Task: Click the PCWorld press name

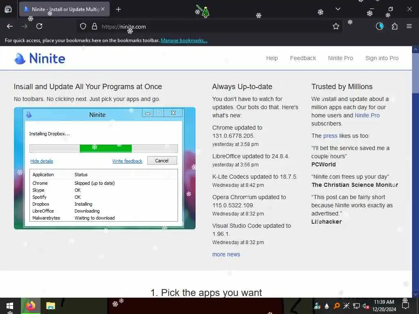Action: point(323,164)
